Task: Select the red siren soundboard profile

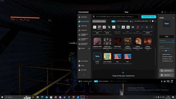Action: (138, 27)
